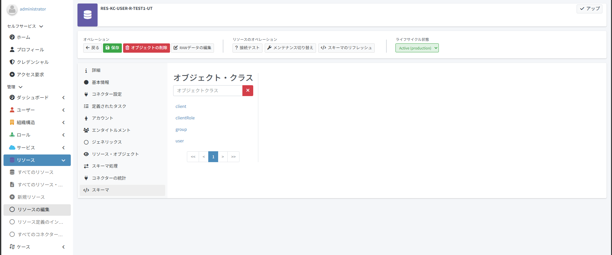Collapse the リソース menu chevron
Viewport: 612px width, 255px height.
63,160
